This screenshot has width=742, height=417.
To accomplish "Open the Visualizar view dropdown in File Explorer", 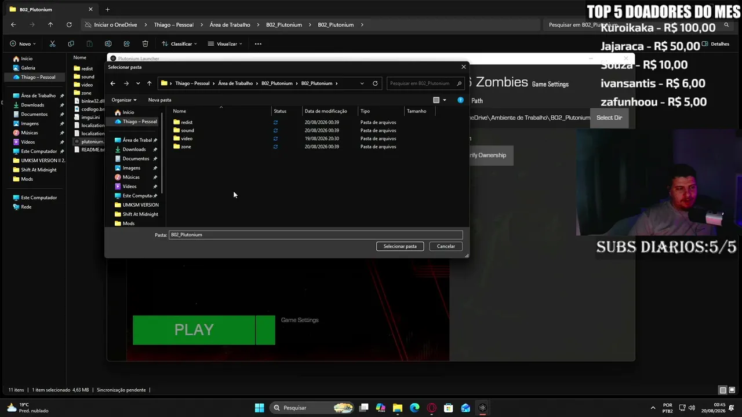I will point(225,44).
